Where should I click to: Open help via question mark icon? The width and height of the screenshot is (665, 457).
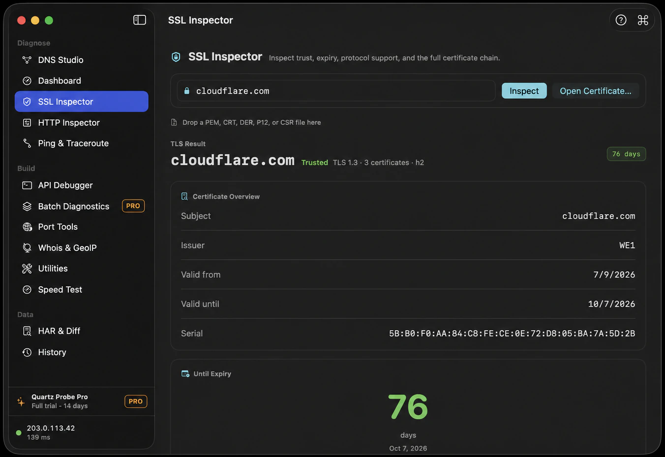click(x=621, y=20)
